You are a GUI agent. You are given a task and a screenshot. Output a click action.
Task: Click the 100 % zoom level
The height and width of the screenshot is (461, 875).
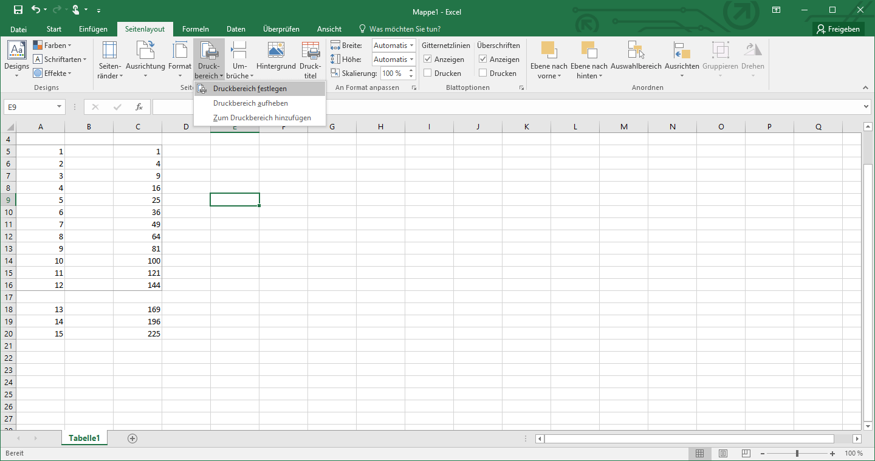(x=854, y=454)
